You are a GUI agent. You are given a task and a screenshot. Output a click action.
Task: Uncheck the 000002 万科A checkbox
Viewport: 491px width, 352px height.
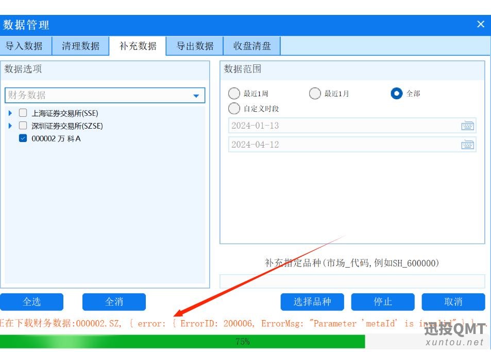point(23,138)
